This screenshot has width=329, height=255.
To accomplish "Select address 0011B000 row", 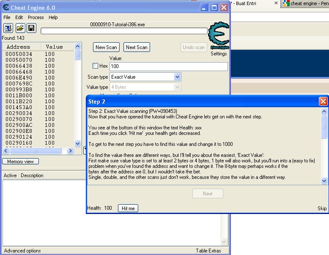I will pyautogui.click(x=38, y=95).
